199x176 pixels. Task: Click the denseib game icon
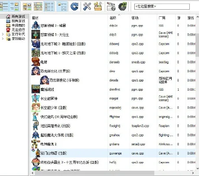coord(36,62)
